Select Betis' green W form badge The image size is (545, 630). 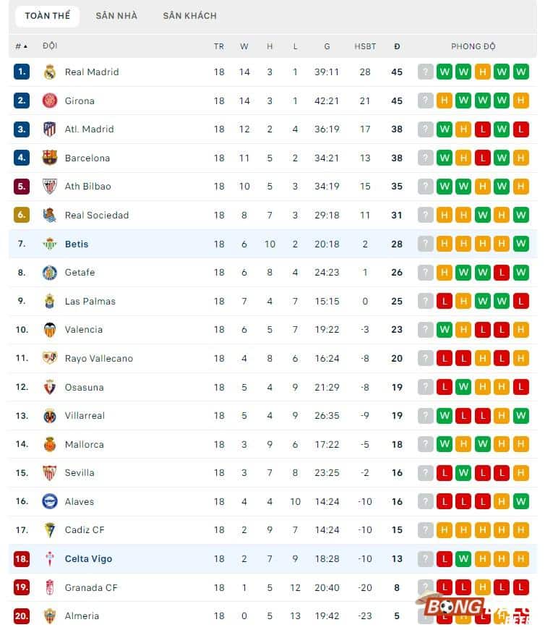[x=521, y=244]
